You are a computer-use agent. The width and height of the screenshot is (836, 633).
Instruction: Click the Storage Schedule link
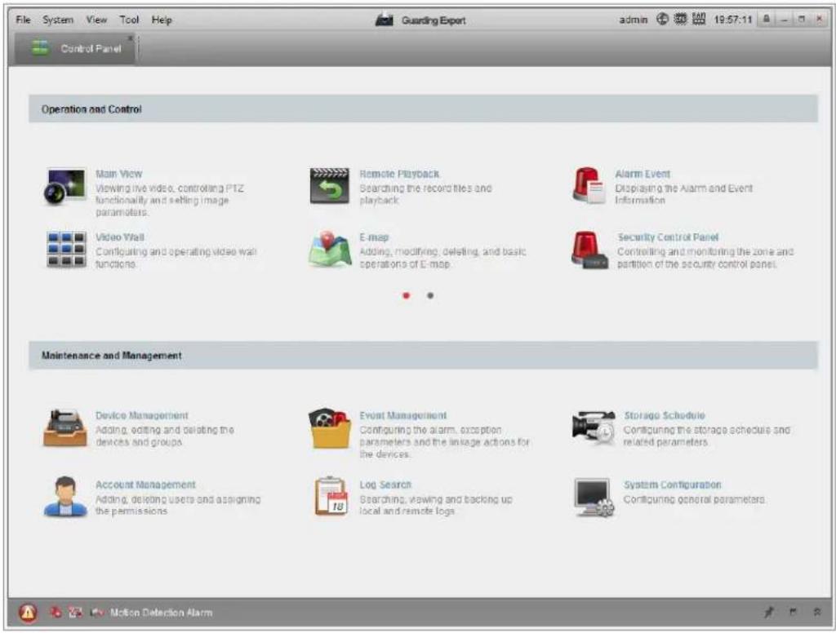pyautogui.click(x=665, y=415)
